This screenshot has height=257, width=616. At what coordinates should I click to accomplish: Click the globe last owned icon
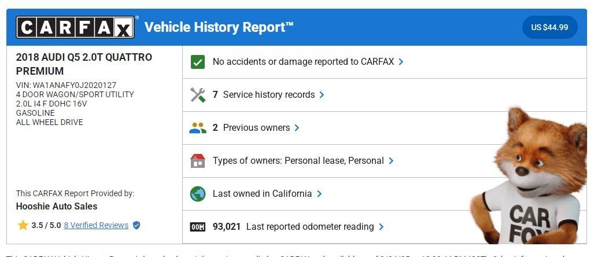(198, 194)
